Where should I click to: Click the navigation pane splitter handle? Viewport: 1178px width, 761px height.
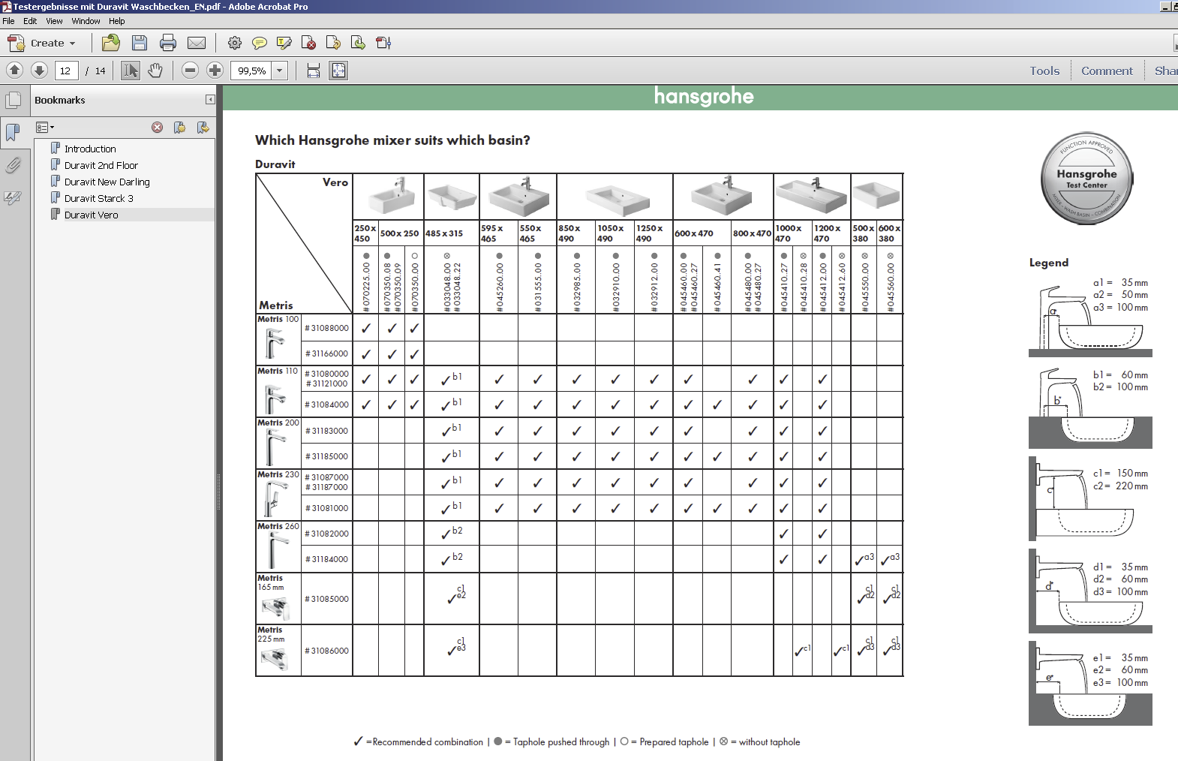(x=219, y=492)
